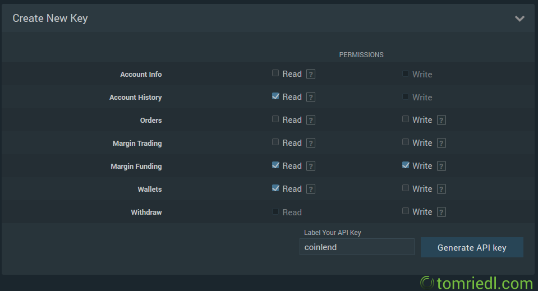
Task: Show help for Margin Funding Write
Action: tap(442, 166)
